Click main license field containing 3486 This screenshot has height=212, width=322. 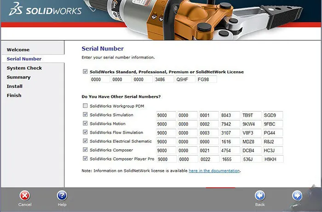164,79
